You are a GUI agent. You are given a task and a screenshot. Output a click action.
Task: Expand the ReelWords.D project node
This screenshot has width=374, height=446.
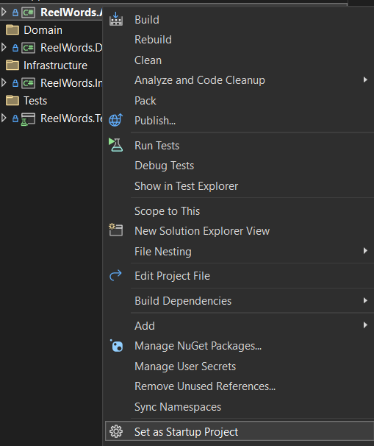(4, 47)
